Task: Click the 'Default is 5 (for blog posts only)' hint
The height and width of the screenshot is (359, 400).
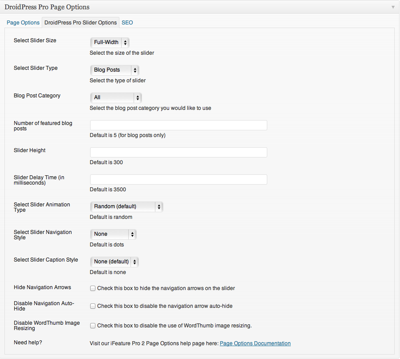Action: (x=127, y=135)
